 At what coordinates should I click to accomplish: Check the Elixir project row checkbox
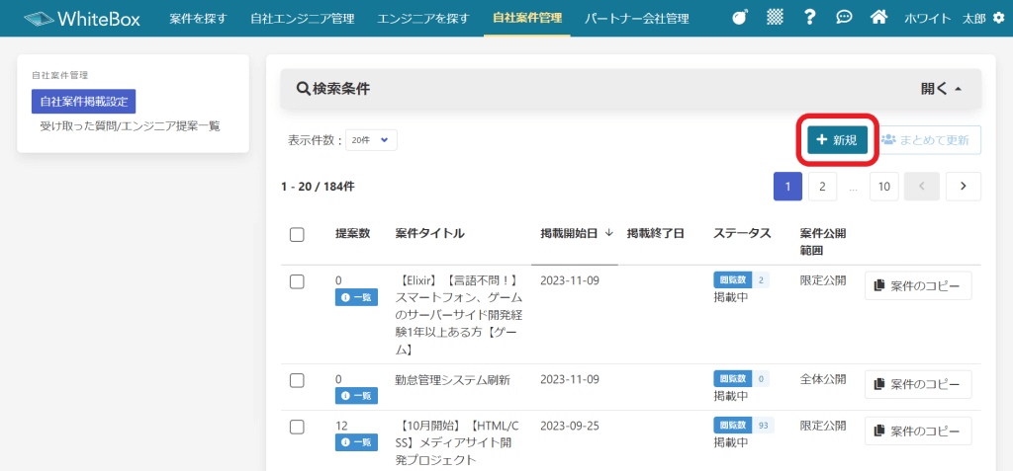297,281
